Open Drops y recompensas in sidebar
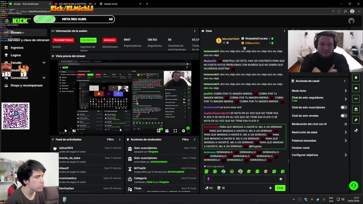363x204 pixels. pyautogui.click(x=27, y=85)
